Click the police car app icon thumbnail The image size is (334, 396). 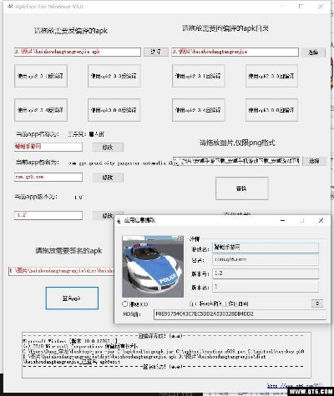[x=153, y=266]
